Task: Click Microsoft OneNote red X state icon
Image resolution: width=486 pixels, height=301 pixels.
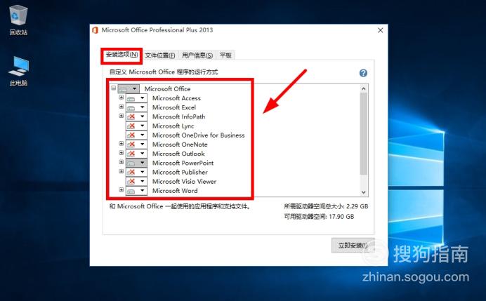Action: 131,145
